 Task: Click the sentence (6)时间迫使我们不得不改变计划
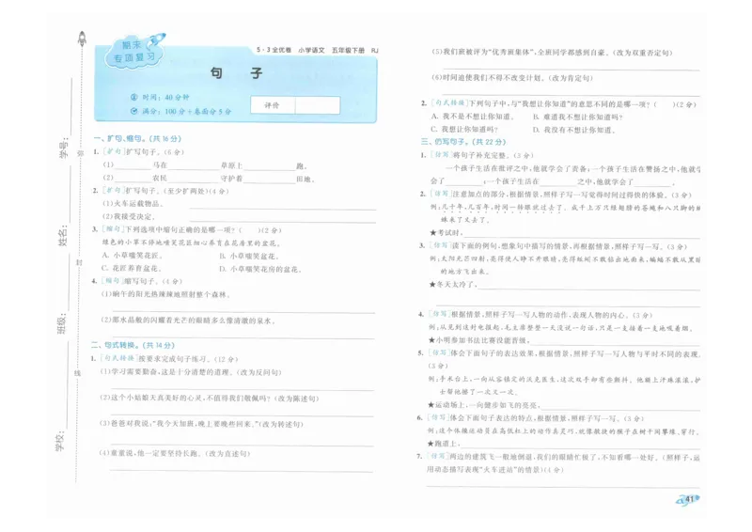coord(512,78)
